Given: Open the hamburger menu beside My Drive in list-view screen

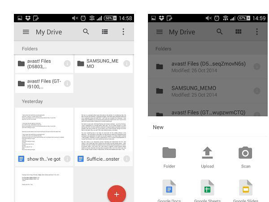Looking at the screenshot, I should [159, 32].
